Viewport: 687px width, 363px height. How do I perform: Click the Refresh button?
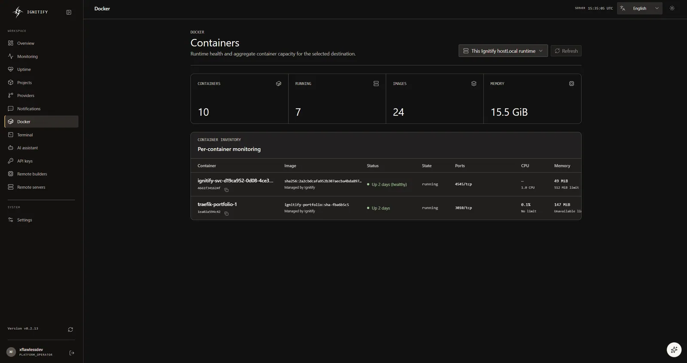click(566, 51)
